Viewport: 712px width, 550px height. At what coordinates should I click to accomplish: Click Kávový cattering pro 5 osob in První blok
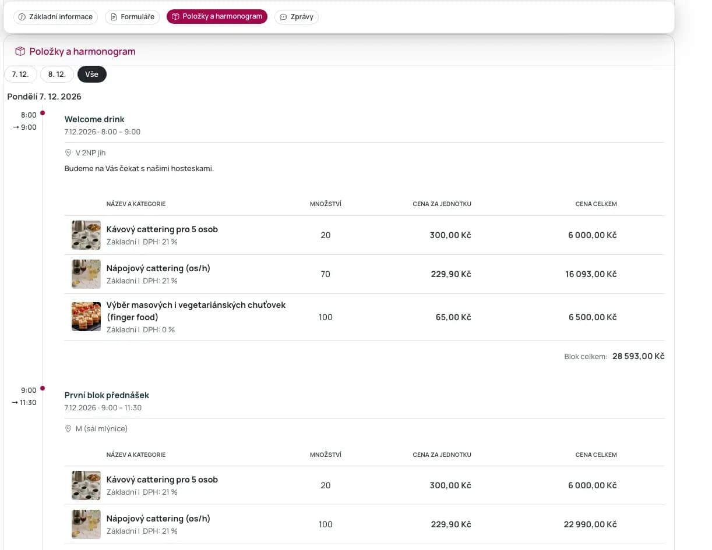[x=162, y=480]
